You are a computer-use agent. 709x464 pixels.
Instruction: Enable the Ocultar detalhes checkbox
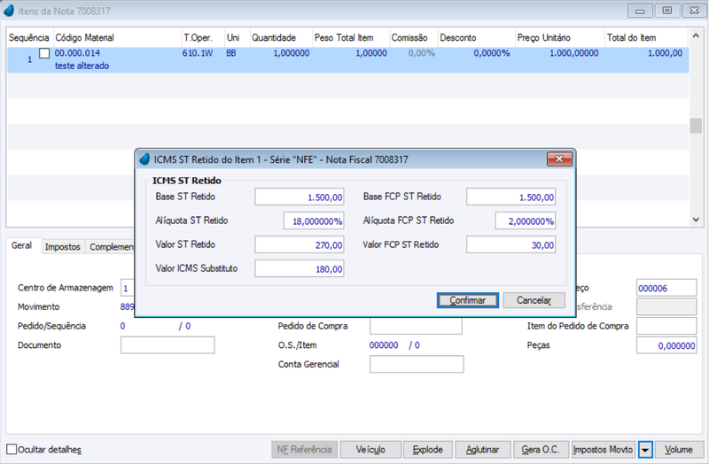click(x=12, y=449)
